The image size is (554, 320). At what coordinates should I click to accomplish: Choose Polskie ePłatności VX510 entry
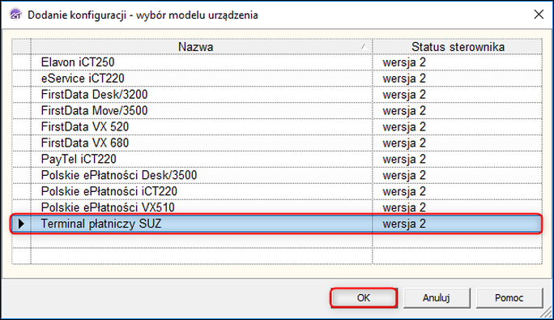click(277, 207)
